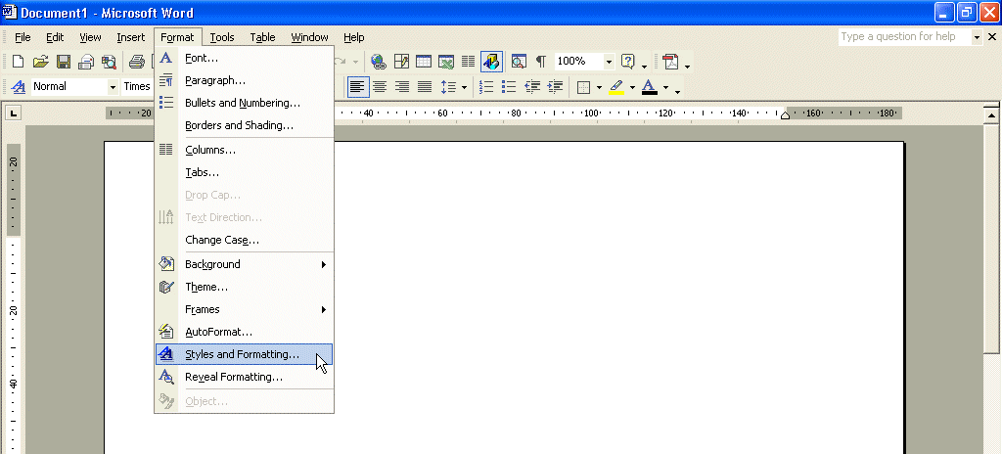
Task: Select Change Case... menu entry
Action: [244, 241]
